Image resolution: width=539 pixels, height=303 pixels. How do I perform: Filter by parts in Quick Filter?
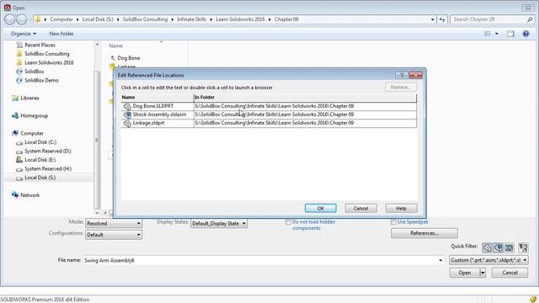[x=487, y=247]
